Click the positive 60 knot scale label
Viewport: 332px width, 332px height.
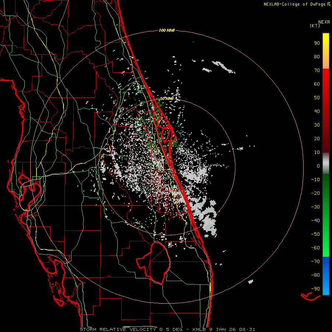317,84
